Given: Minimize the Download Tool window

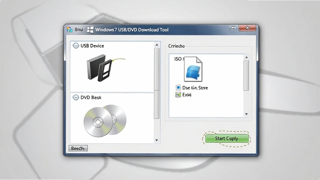Looking at the screenshot, I should (x=234, y=28).
